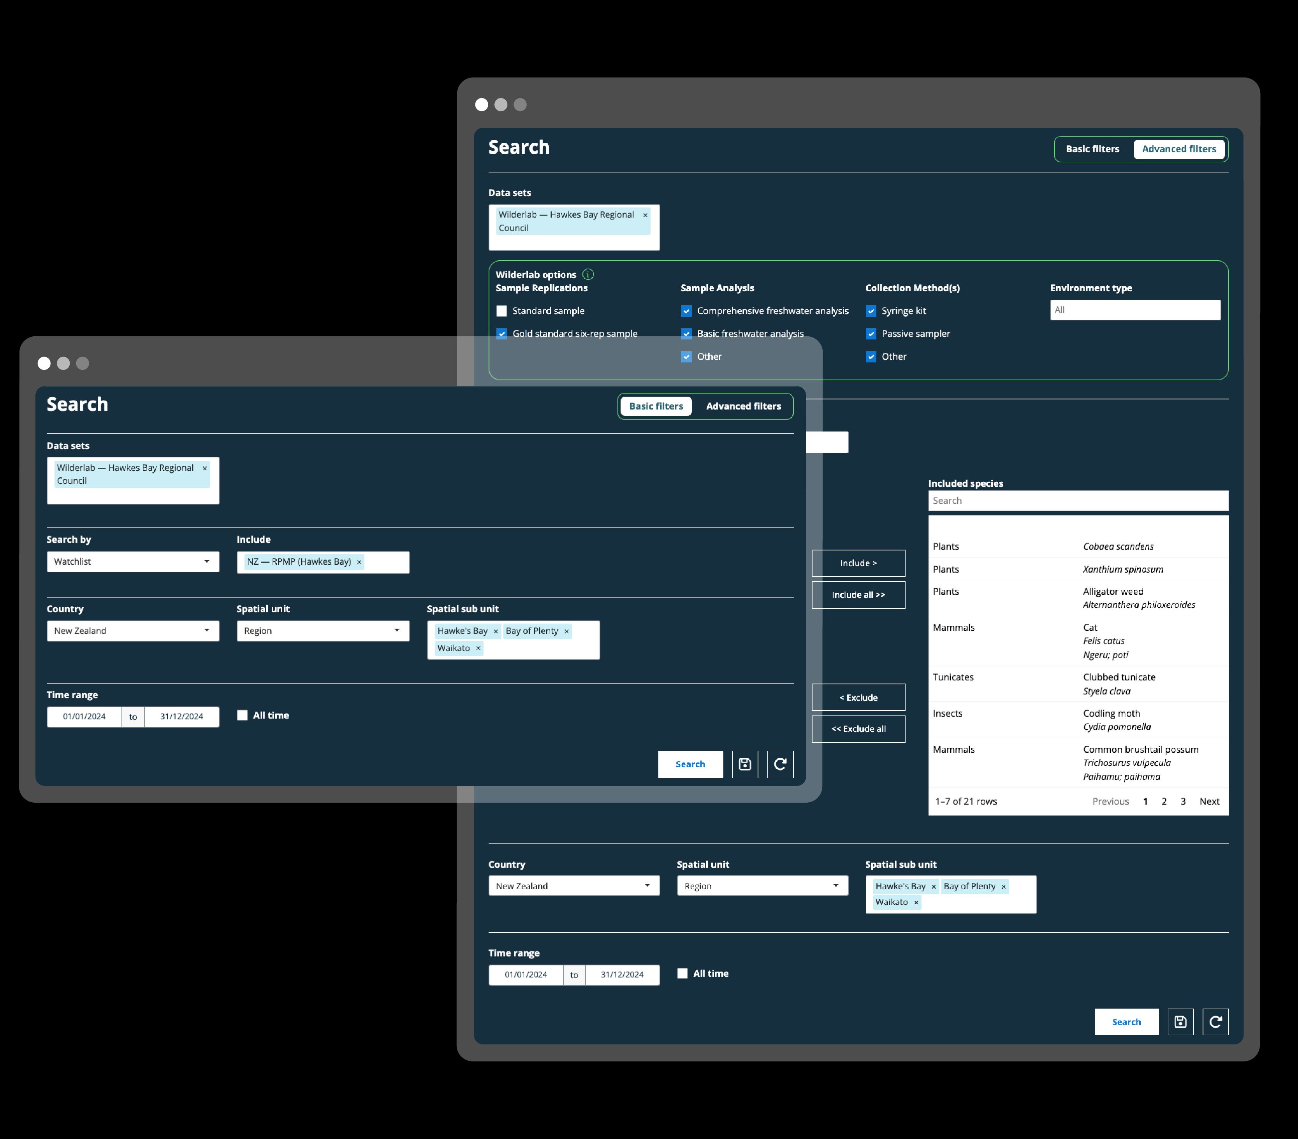1298x1139 pixels.
Task: Click the start date field in the back window
Action: 526,975
